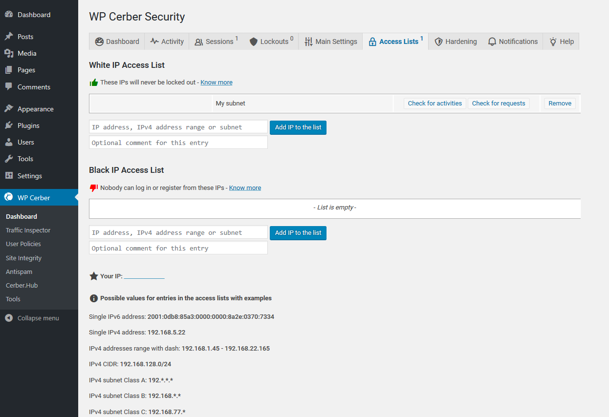Open Antispam from the WP Cerber submenu
This screenshot has height=417, width=609.
click(19, 271)
